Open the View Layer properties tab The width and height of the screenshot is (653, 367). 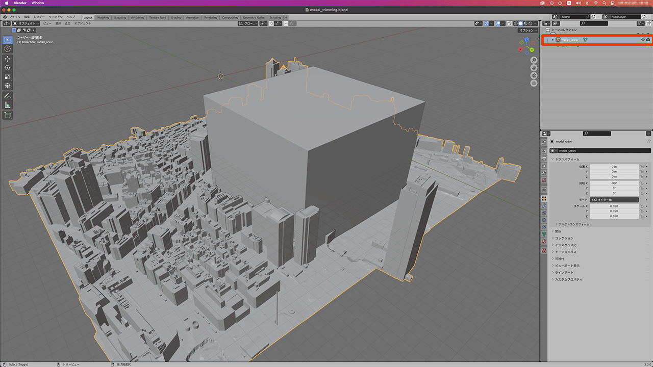click(544, 166)
